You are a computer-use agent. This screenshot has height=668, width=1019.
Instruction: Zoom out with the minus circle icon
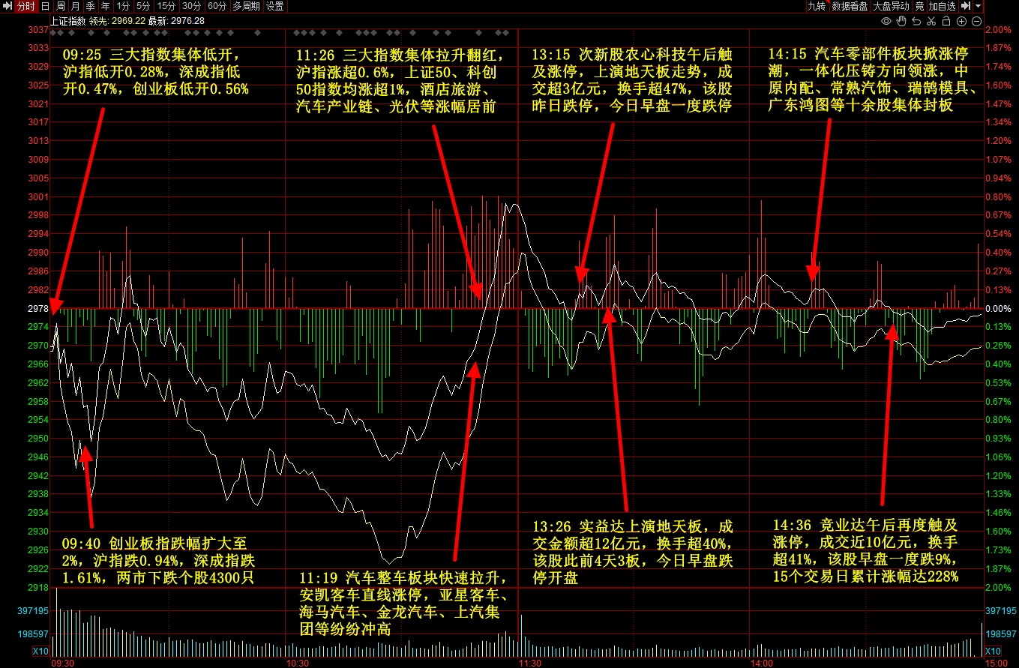tap(976, 21)
